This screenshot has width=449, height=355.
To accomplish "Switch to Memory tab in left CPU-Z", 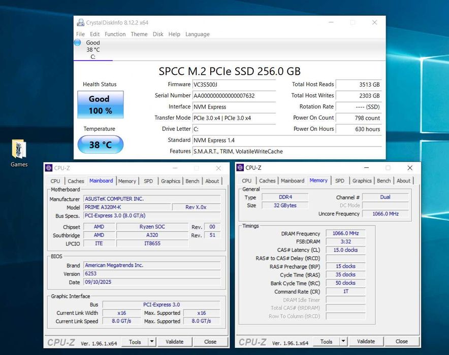I will point(127,181).
